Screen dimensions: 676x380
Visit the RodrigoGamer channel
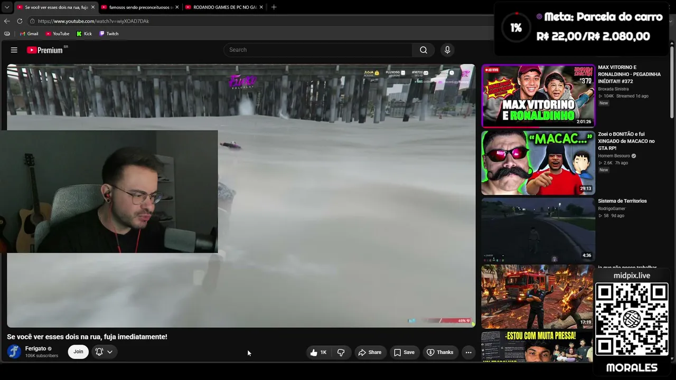click(612, 209)
